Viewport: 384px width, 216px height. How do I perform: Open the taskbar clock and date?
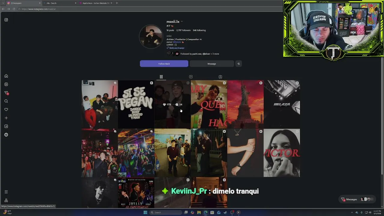[x=377, y=212]
